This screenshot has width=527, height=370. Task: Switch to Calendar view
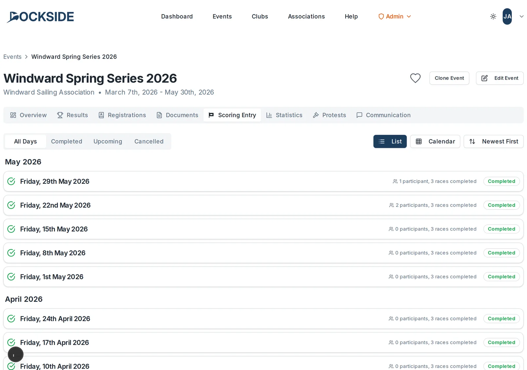(x=435, y=141)
